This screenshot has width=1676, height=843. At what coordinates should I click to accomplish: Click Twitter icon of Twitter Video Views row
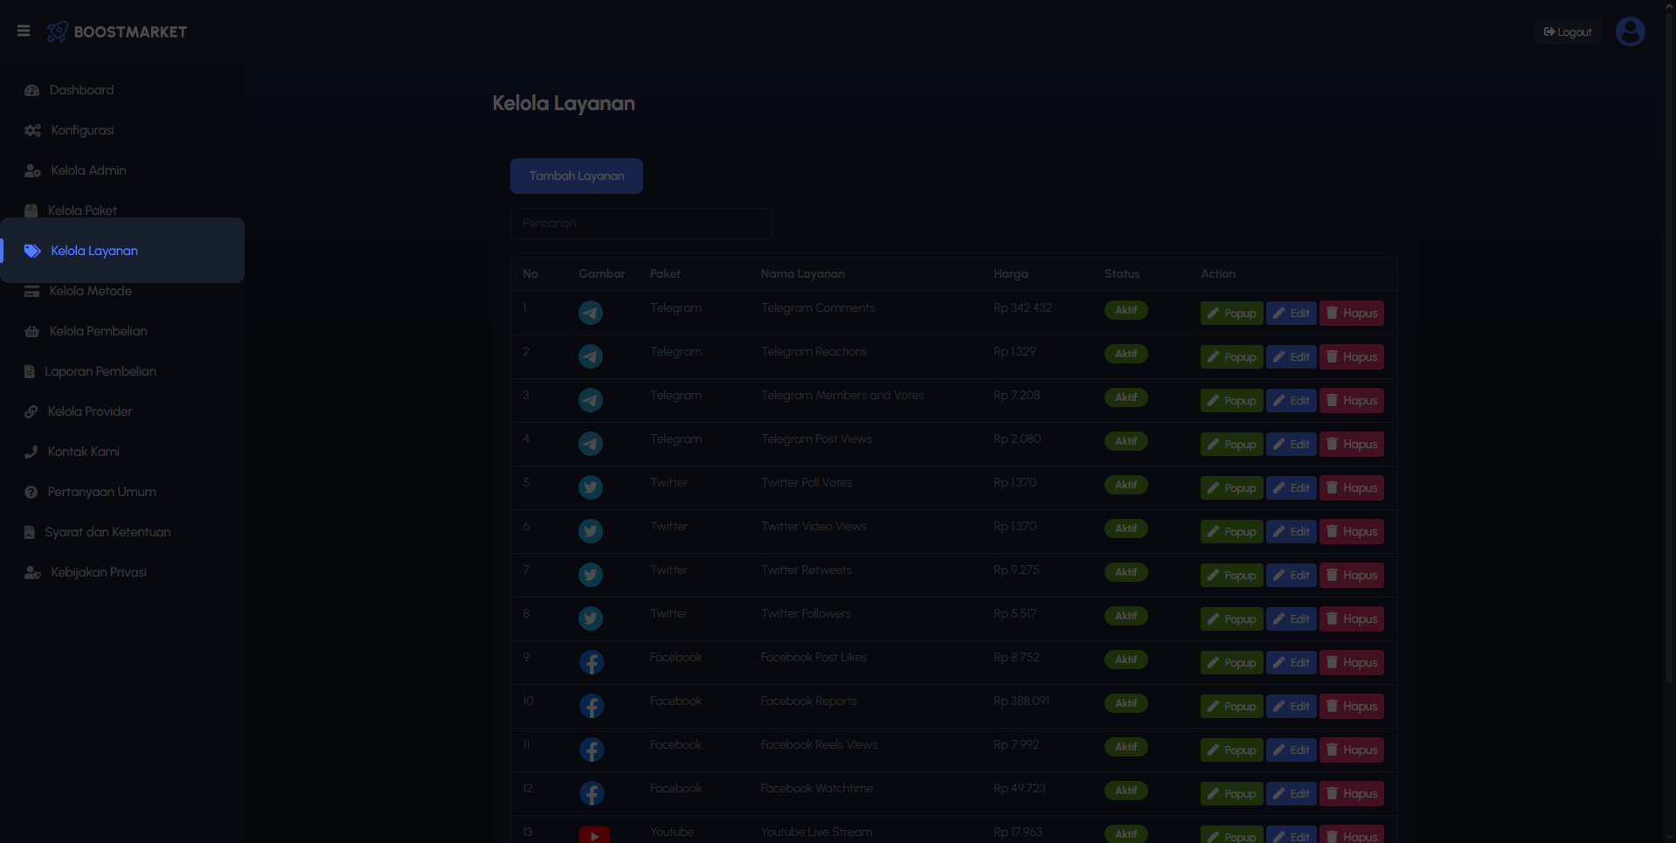point(591,531)
